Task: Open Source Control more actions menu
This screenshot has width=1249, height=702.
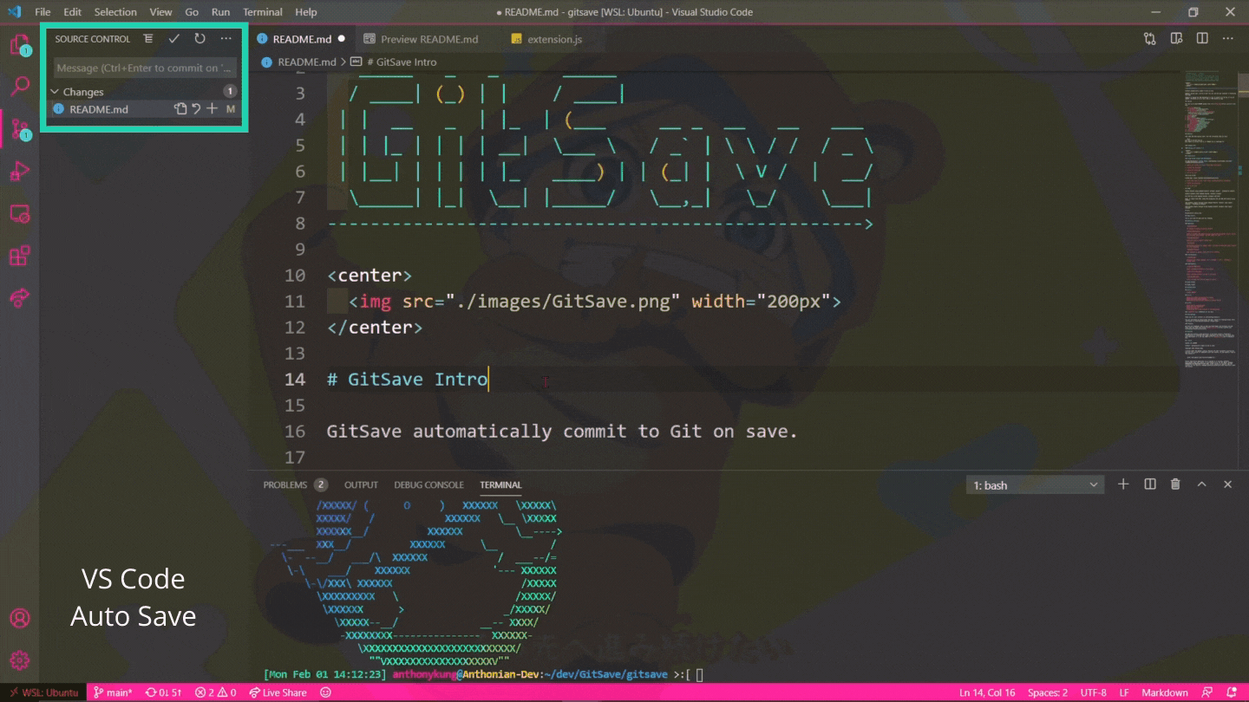Action: (x=226, y=39)
